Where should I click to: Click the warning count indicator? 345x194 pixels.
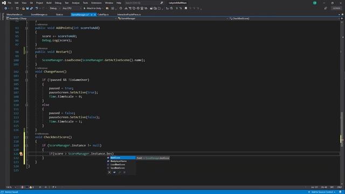pos(32,188)
